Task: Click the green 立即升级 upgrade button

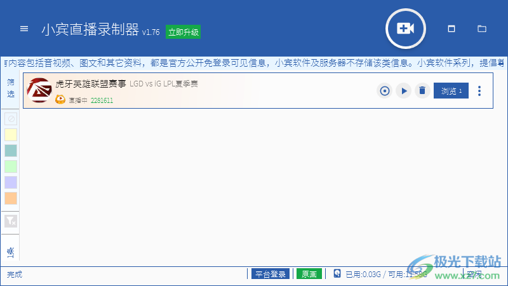Action: pos(183,32)
